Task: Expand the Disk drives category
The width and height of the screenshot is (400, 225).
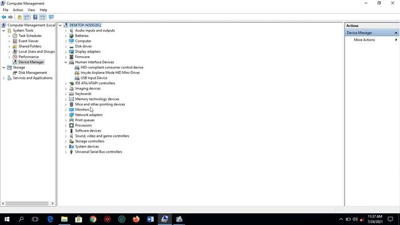Action: pos(66,46)
